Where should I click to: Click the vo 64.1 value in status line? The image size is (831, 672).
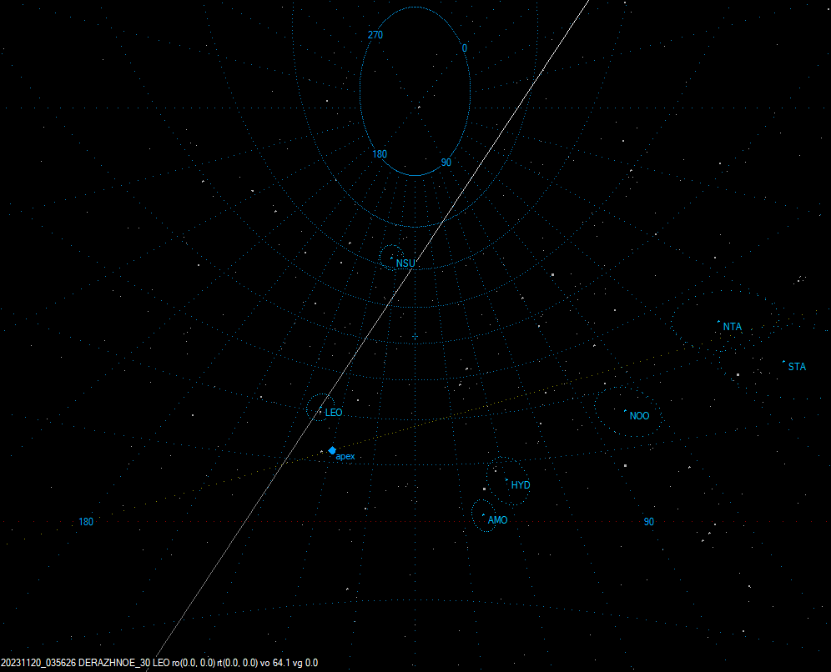(x=274, y=663)
